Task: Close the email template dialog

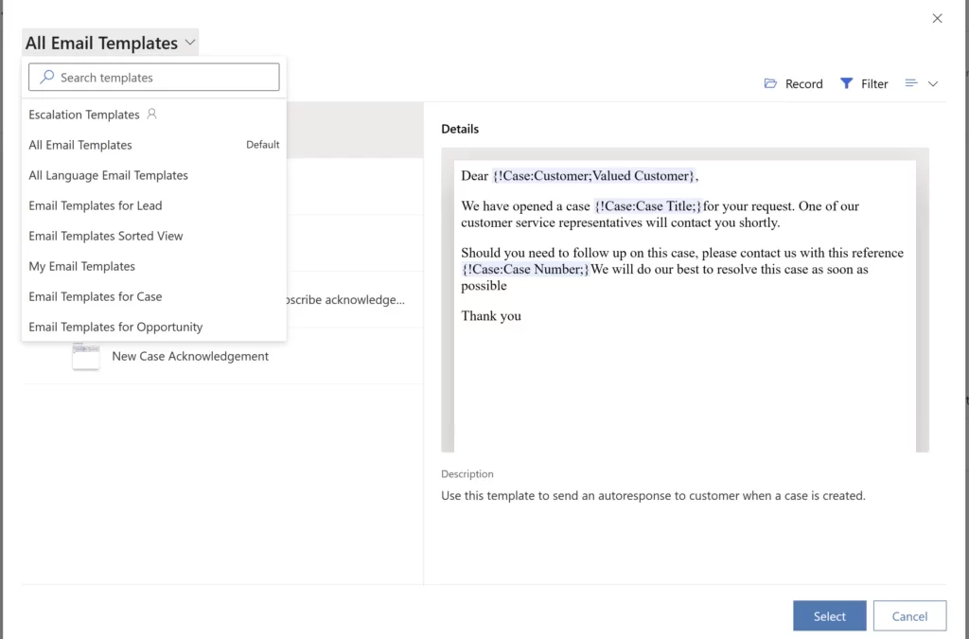Action: [937, 19]
